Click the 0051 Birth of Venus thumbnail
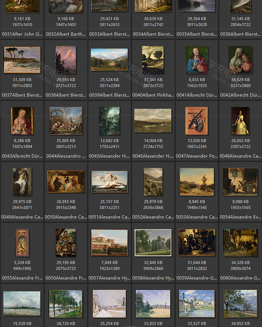Viewport: 262px width, 327px height. point(109,181)
